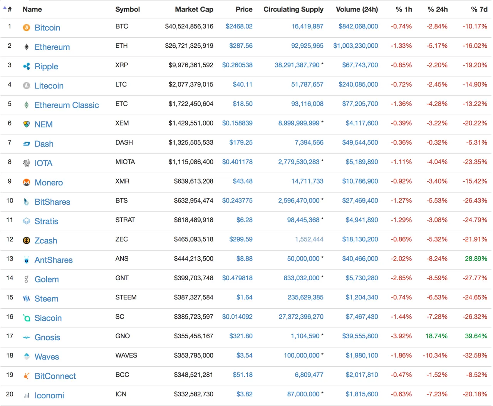Viewport: 493px width, 406px height.
Task: Sort by % 7d column header
Action: point(480,9)
